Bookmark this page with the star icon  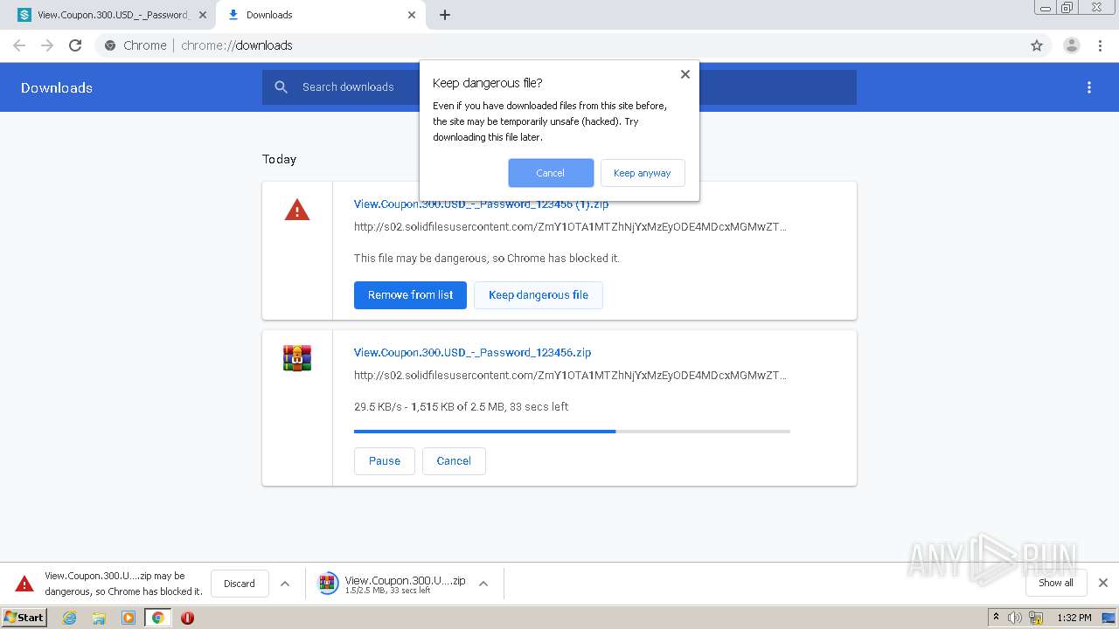pyautogui.click(x=1037, y=45)
